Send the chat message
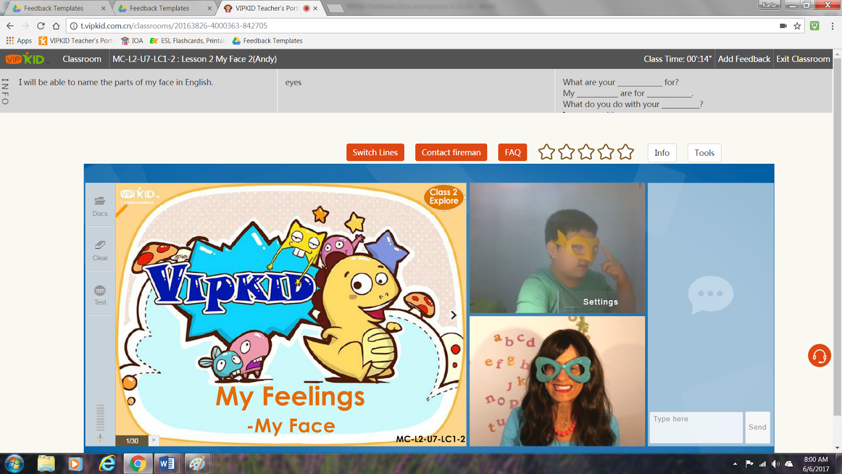 (x=757, y=427)
